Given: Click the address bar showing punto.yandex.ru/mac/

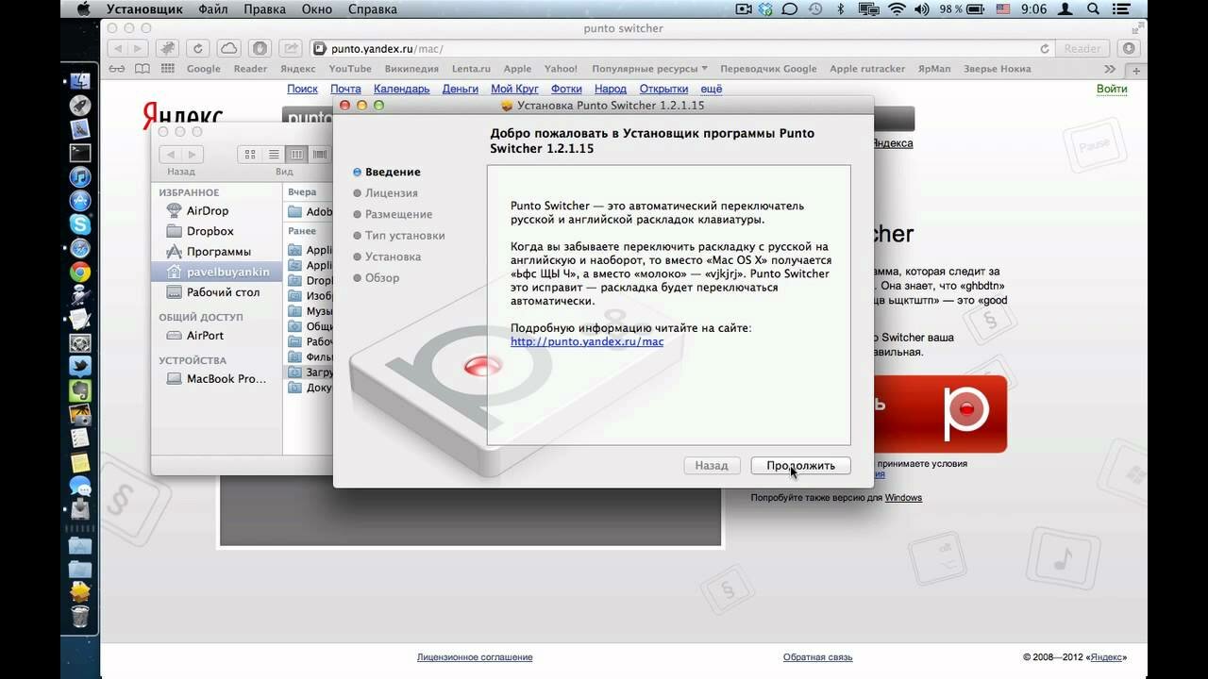Looking at the screenshot, I should click(x=679, y=49).
